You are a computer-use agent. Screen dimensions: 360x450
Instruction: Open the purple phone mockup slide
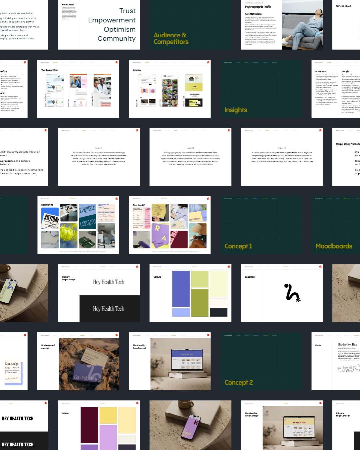(x=190, y=425)
